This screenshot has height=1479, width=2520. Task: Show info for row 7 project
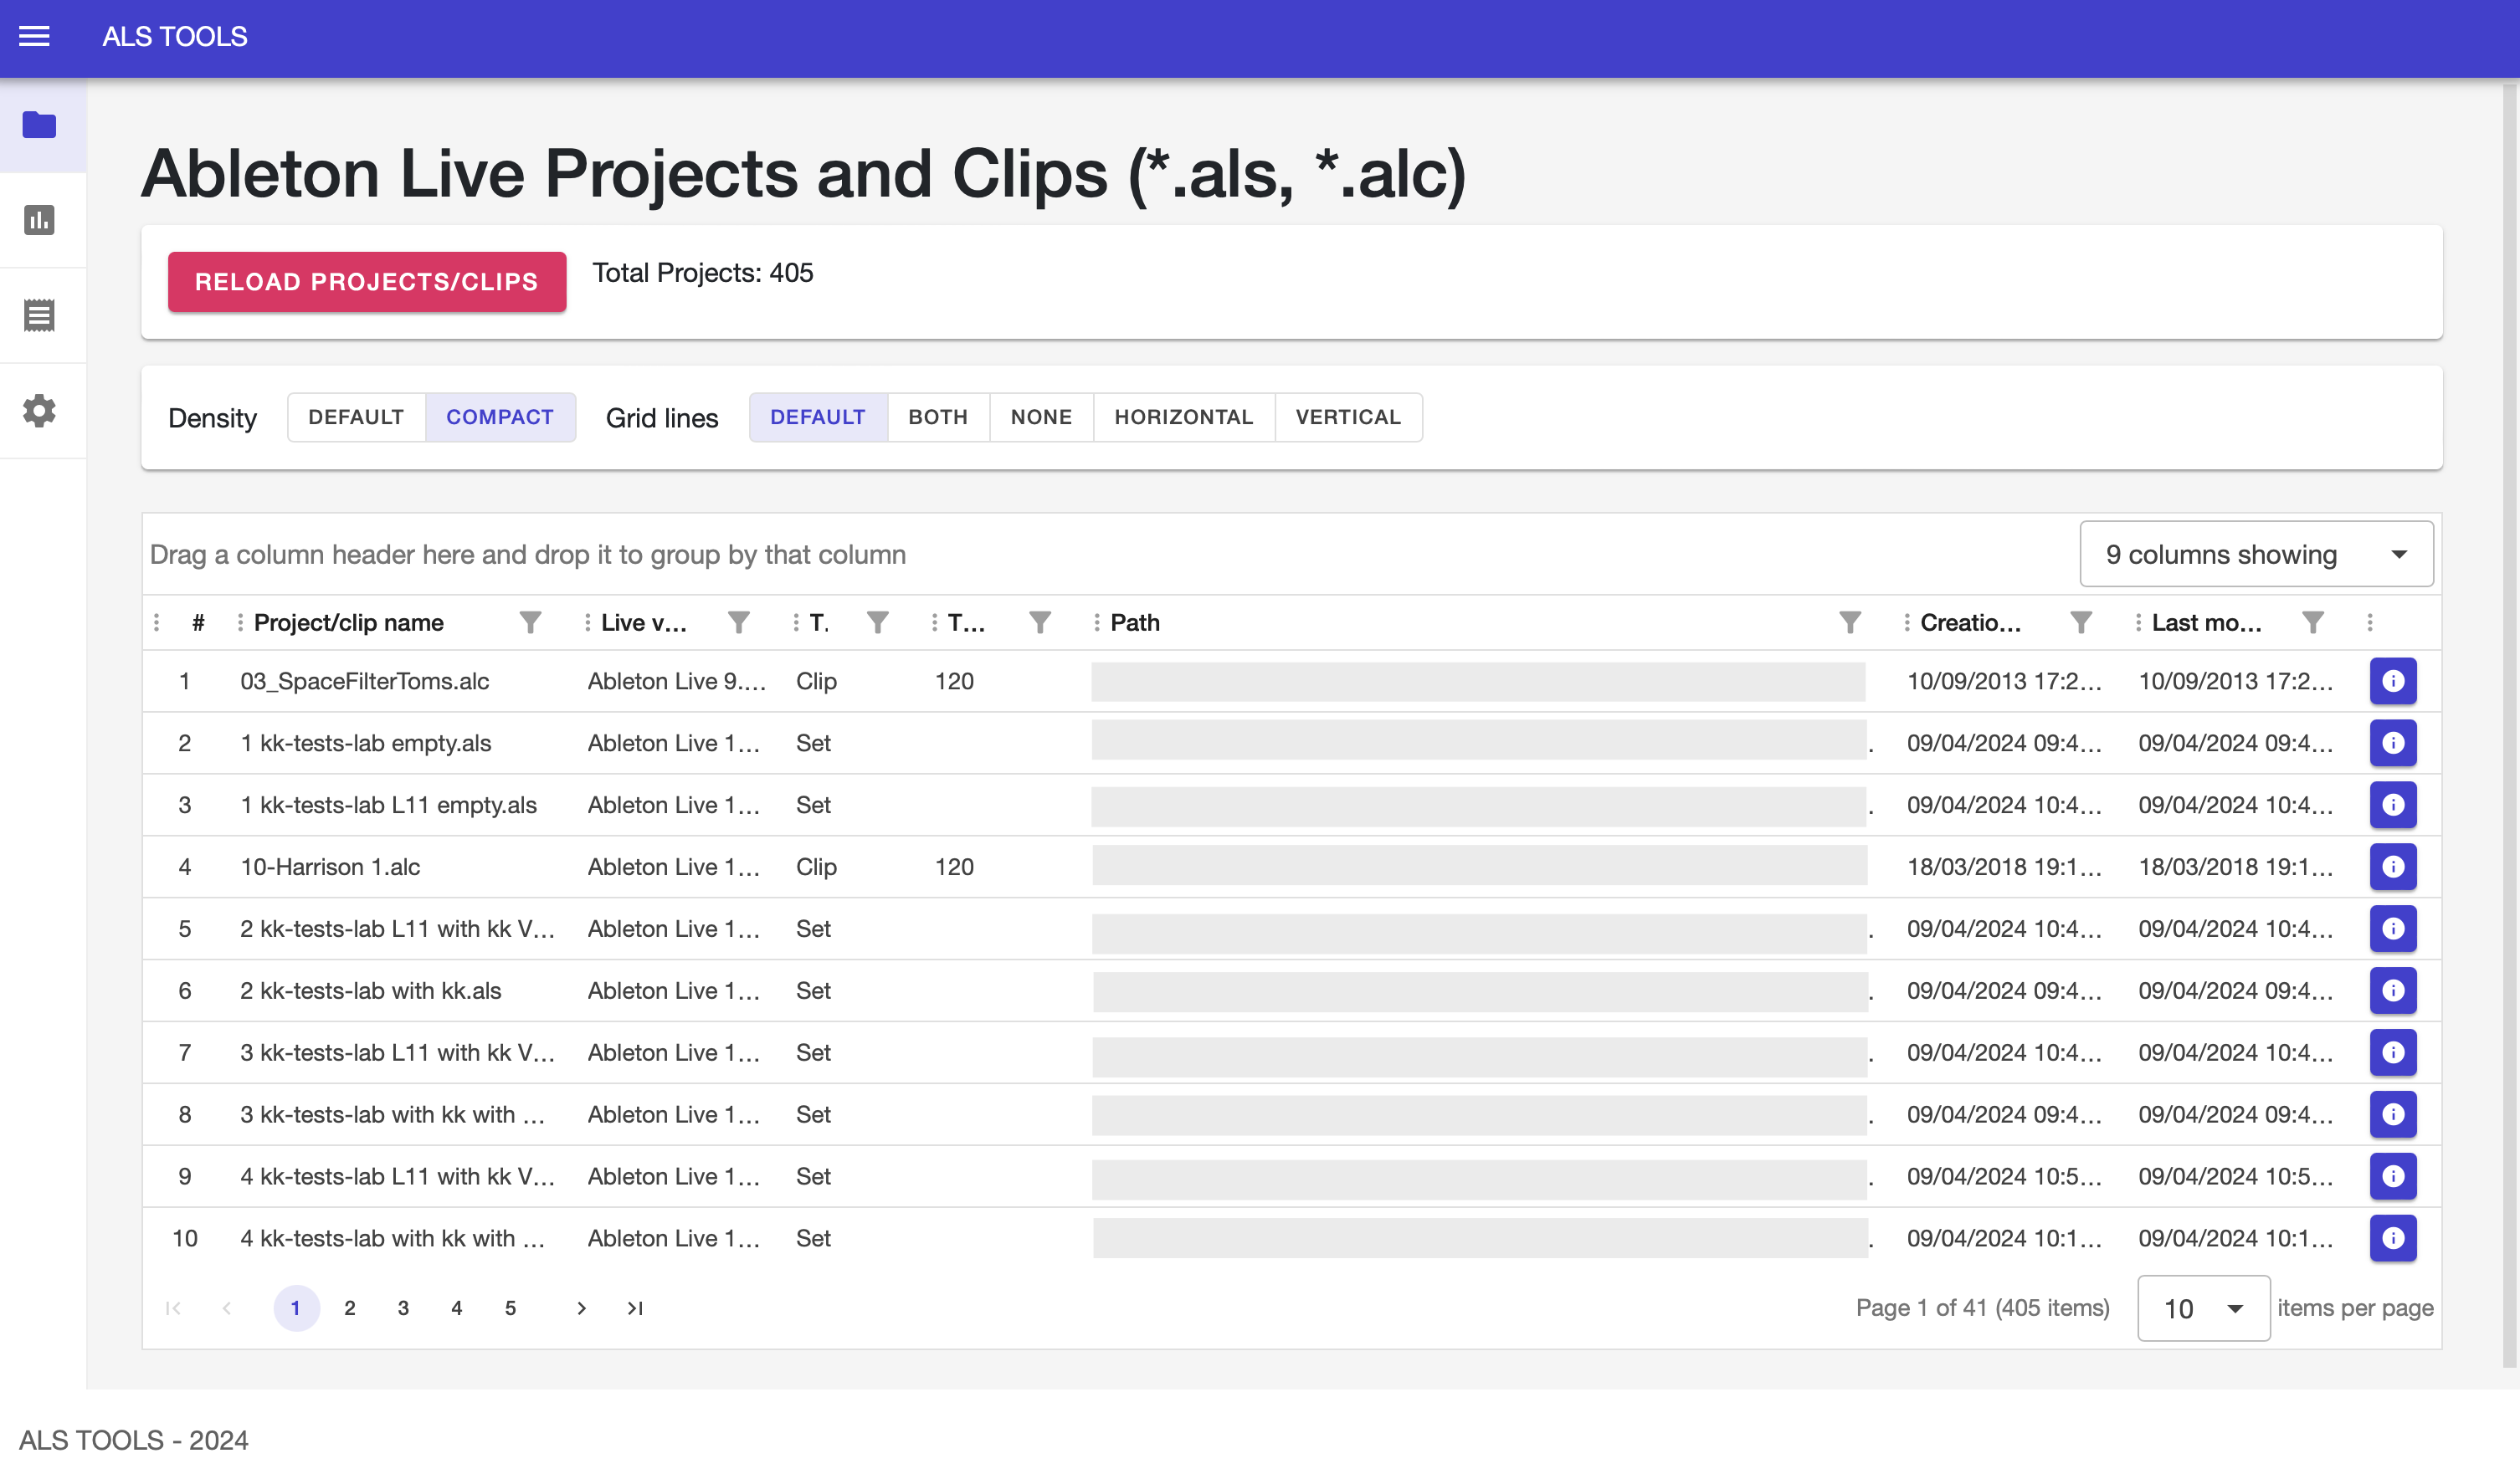click(2393, 1052)
